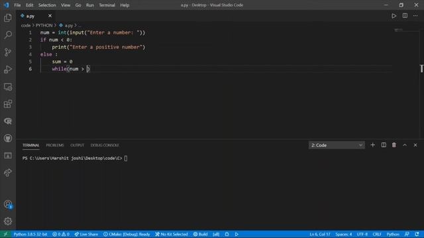Open notifications bell in the status bar
The image size is (424, 238).
point(417,234)
